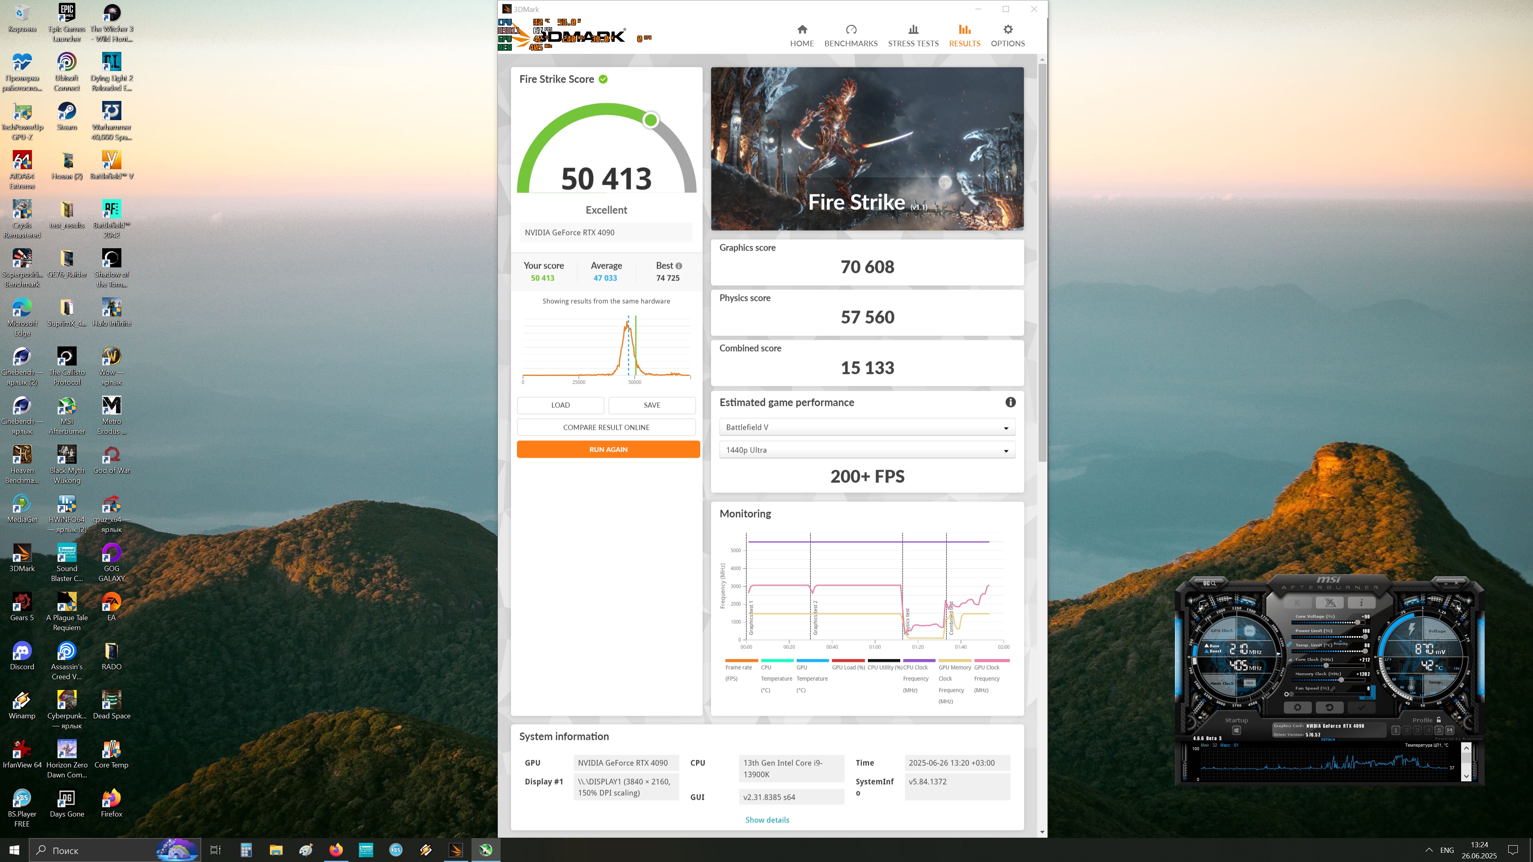The image size is (1533, 862).
Task: Open Kombustor with the 'K' button
Action: click(1297, 603)
